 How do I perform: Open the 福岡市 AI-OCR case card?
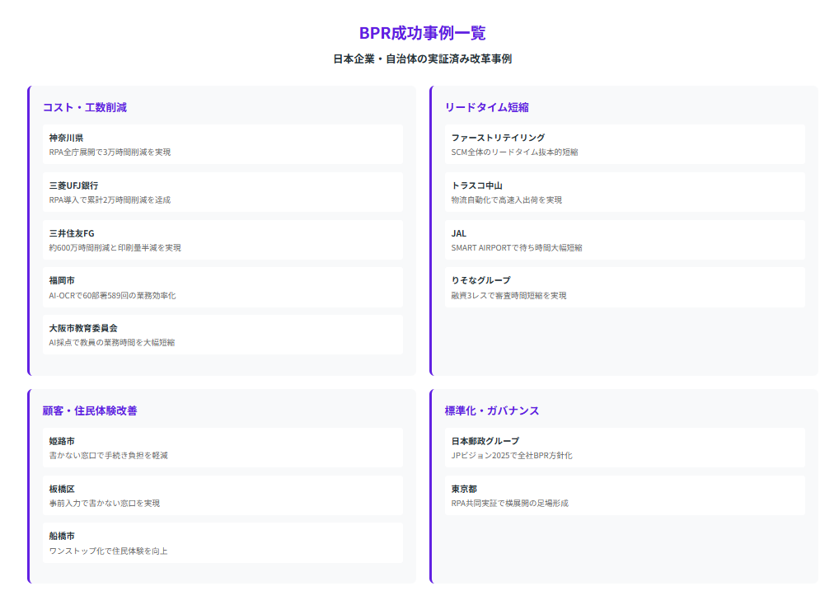(223, 287)
